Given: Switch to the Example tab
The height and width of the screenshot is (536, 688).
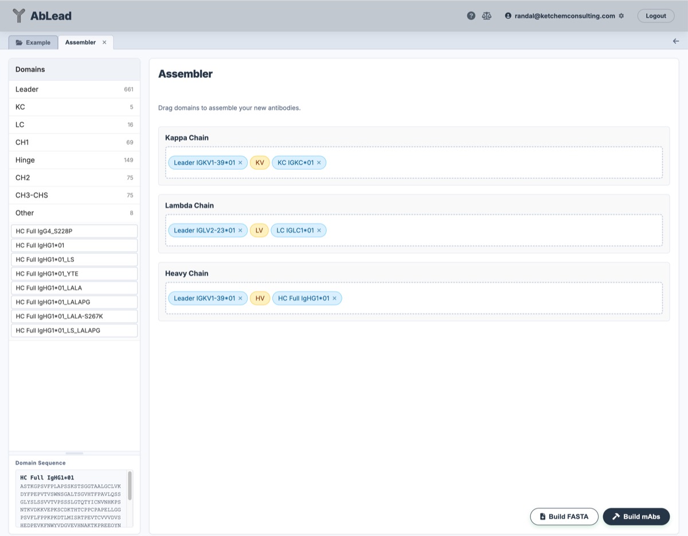Looking at the screenshot, I should [33, 42].
